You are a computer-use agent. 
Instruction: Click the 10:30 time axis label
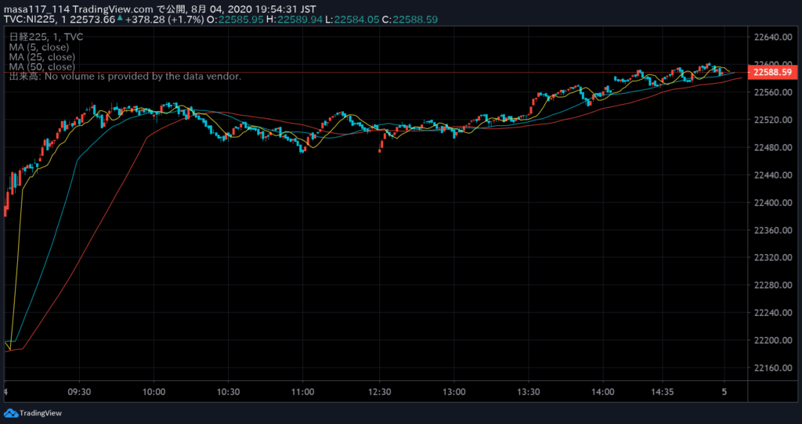[228, 393]
